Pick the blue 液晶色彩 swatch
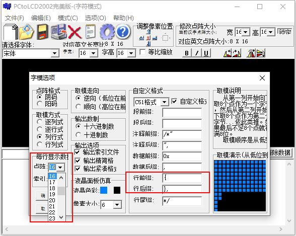The height and width of the screenshot is (236, 296). pyautogui.click(x=104, y=190)
